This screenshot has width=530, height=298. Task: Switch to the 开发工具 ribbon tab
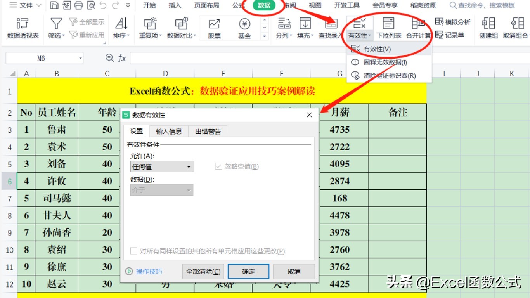(347, 5)
